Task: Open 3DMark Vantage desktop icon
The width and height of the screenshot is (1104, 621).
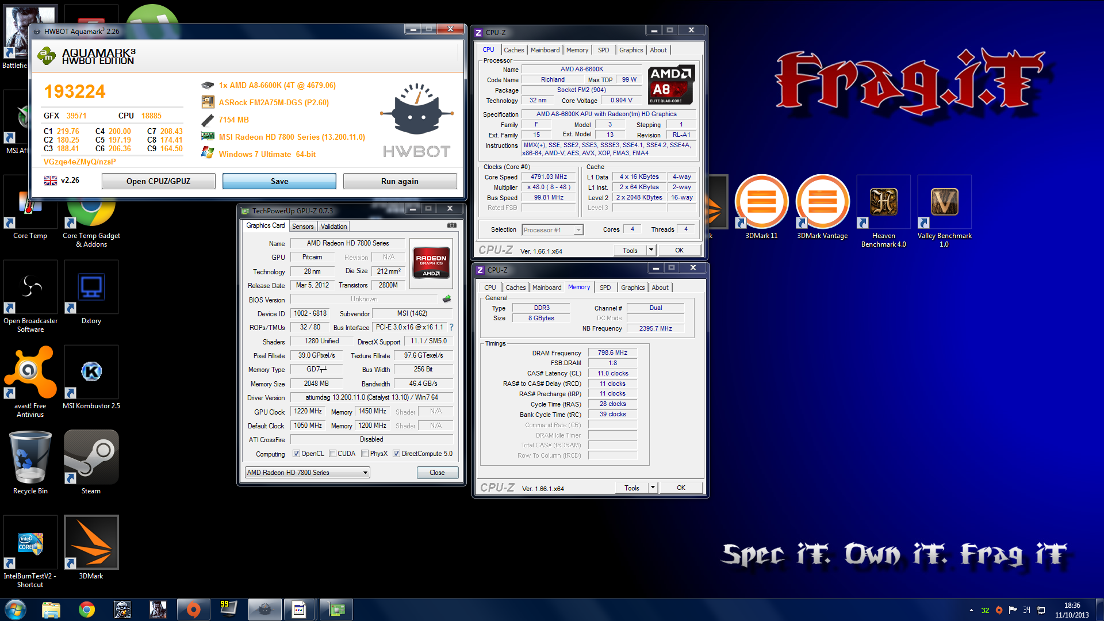Action: 822,207
